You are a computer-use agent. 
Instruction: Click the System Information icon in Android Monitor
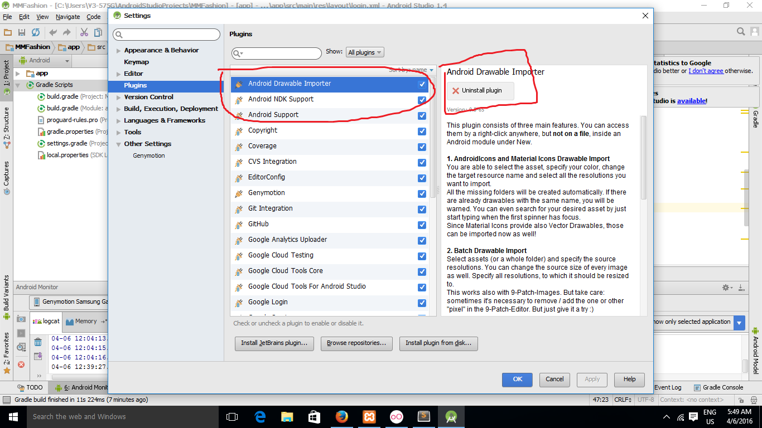pyautogui.click(x=21, y=347)
